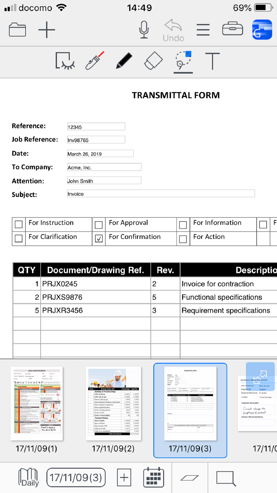This screenshot has height=493, width=277.
Task: Select the QTY value 5 cell
Action: tap(27, 310)
